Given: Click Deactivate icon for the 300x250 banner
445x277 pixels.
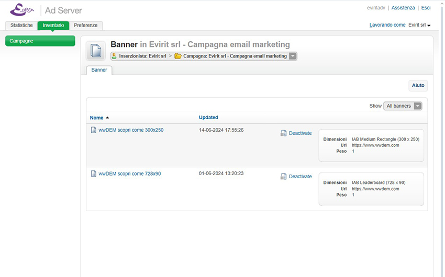Looking at the screenshot, I should (x=284, y=133).
